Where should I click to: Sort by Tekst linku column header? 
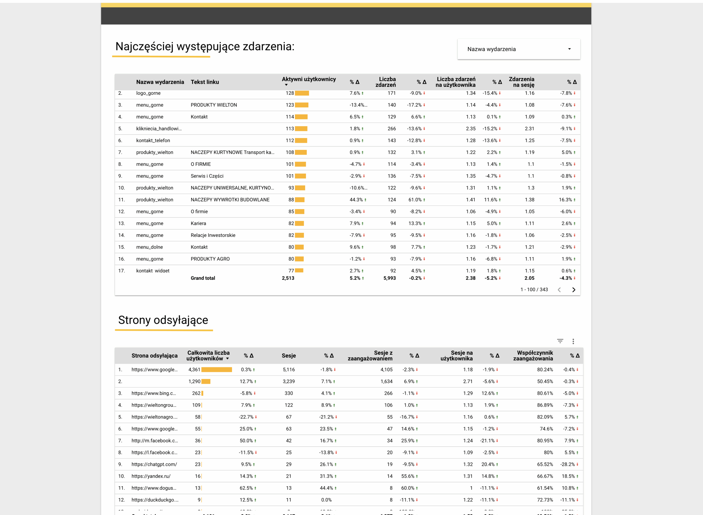coord(205,82)
